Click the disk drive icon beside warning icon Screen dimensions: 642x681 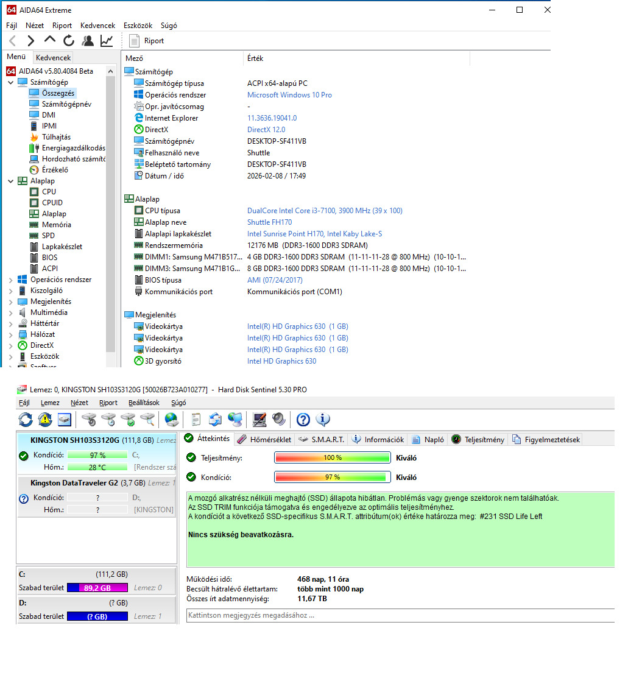tap(65, 420)
